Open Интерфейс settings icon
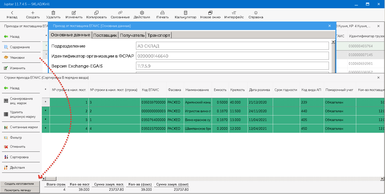 click(234, 12)
